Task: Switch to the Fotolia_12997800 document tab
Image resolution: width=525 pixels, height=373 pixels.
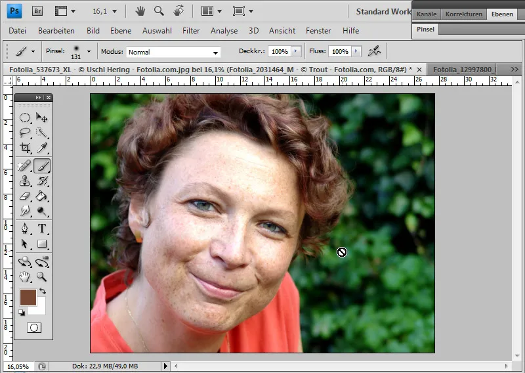Action: tap(463, 70)
